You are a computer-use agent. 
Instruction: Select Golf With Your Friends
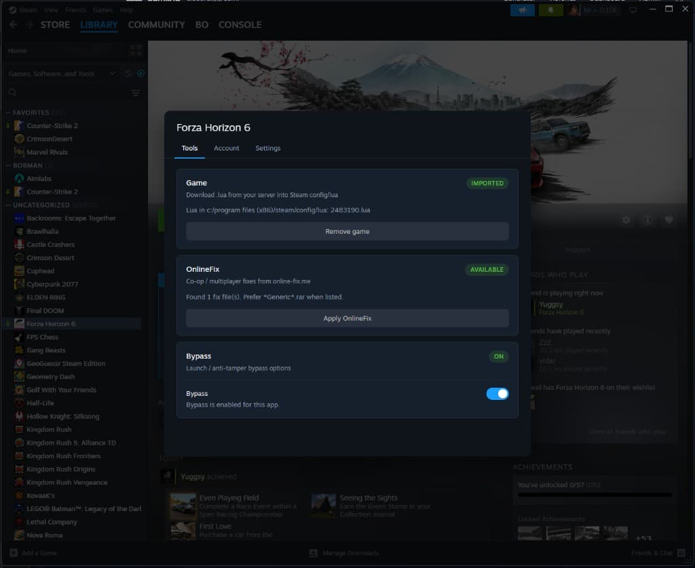[61, 390]
